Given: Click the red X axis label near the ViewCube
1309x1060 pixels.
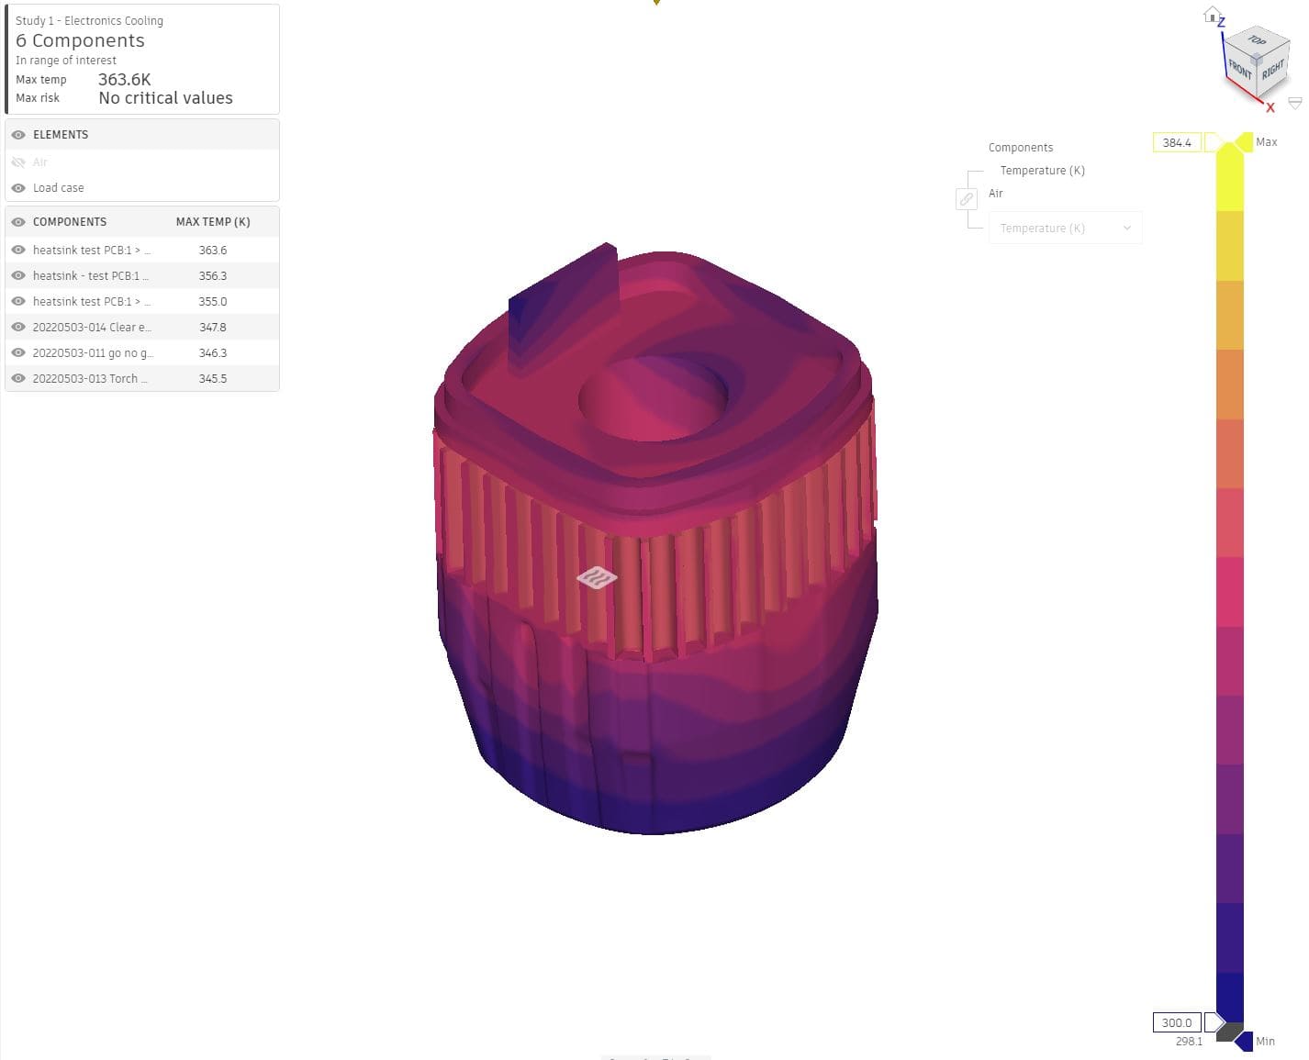Looking at the screenshot, I should coord(1270,107).
